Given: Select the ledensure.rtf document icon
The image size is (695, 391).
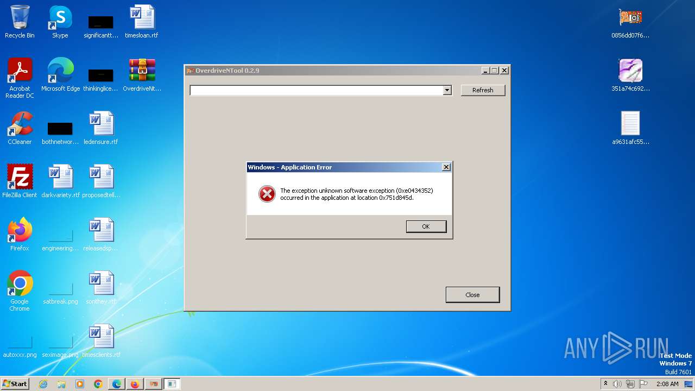Looking at the screenshot, I should click(101, 129).
